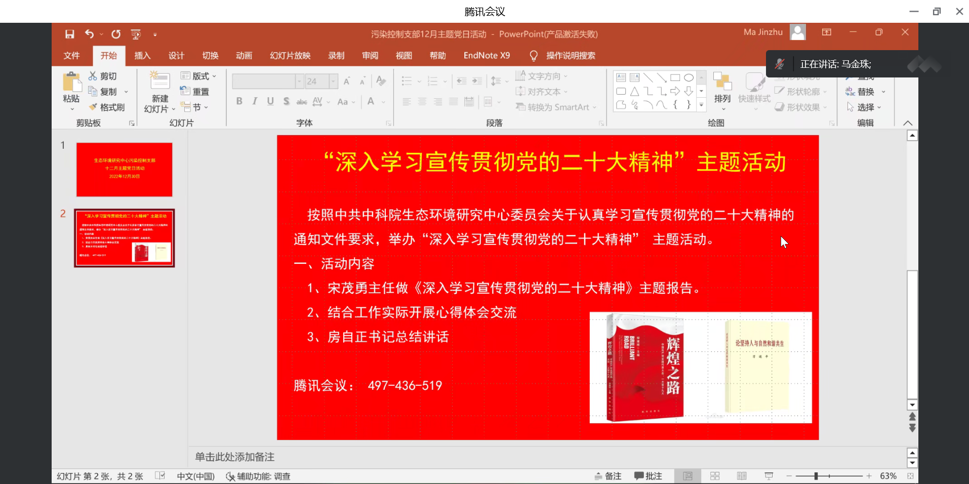Switch to Slide Sorter view icon
The width and height of the screenshot is (969, 484).
(x=715, y=476)
